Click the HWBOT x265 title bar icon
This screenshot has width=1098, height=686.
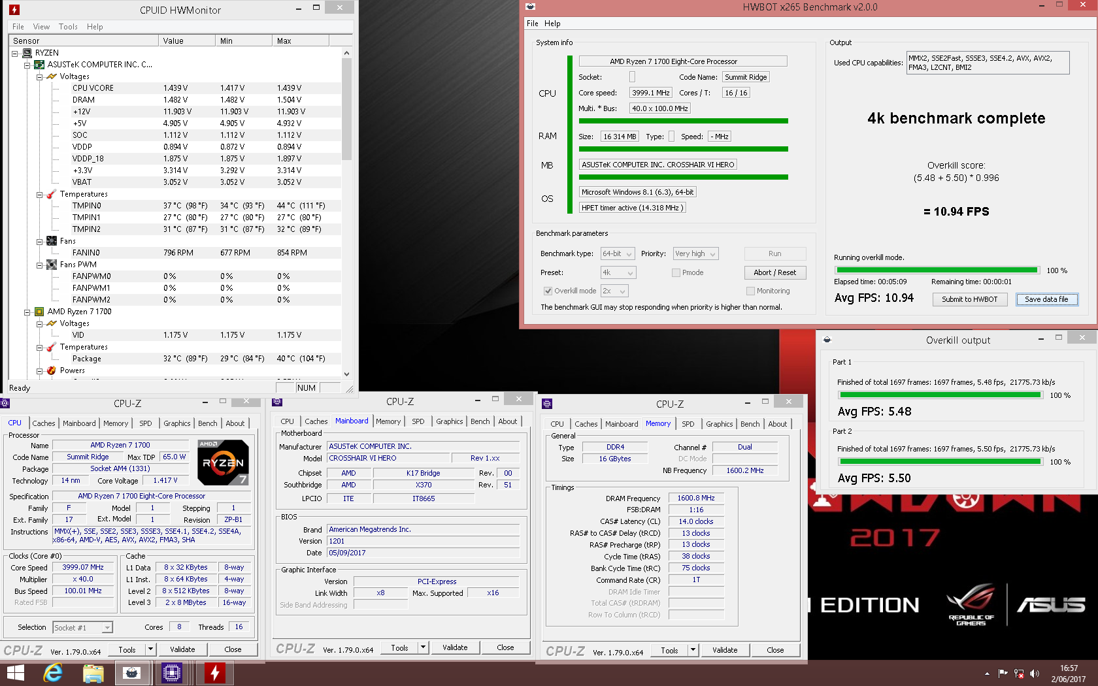coord(531,7)
